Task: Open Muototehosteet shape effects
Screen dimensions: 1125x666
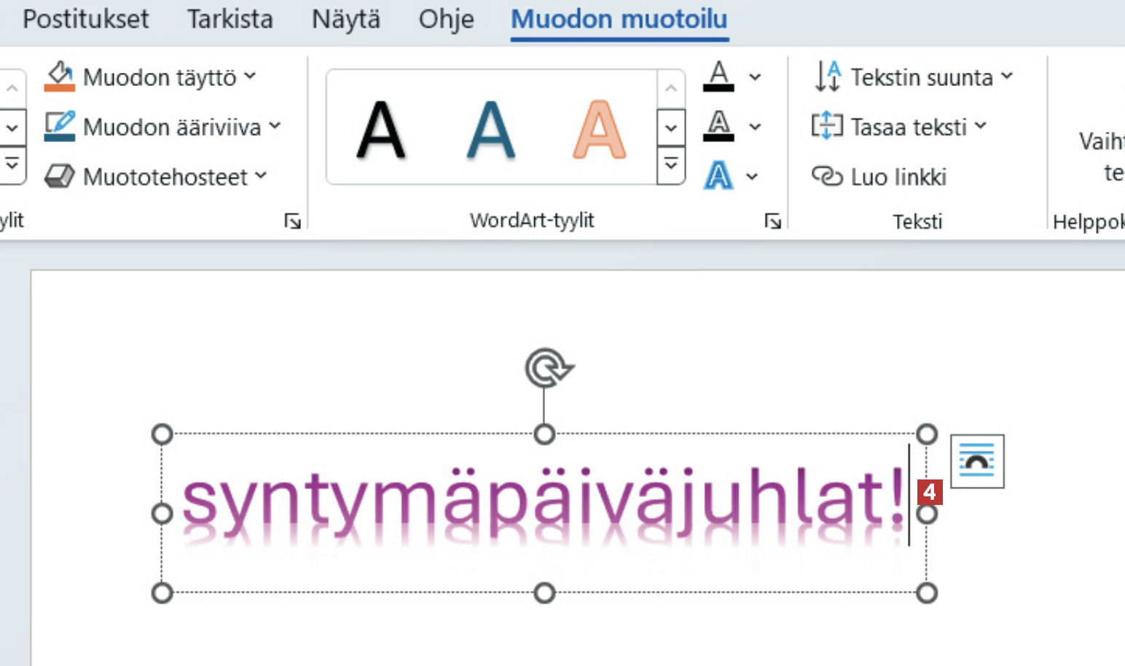Action: coord(156,176)
